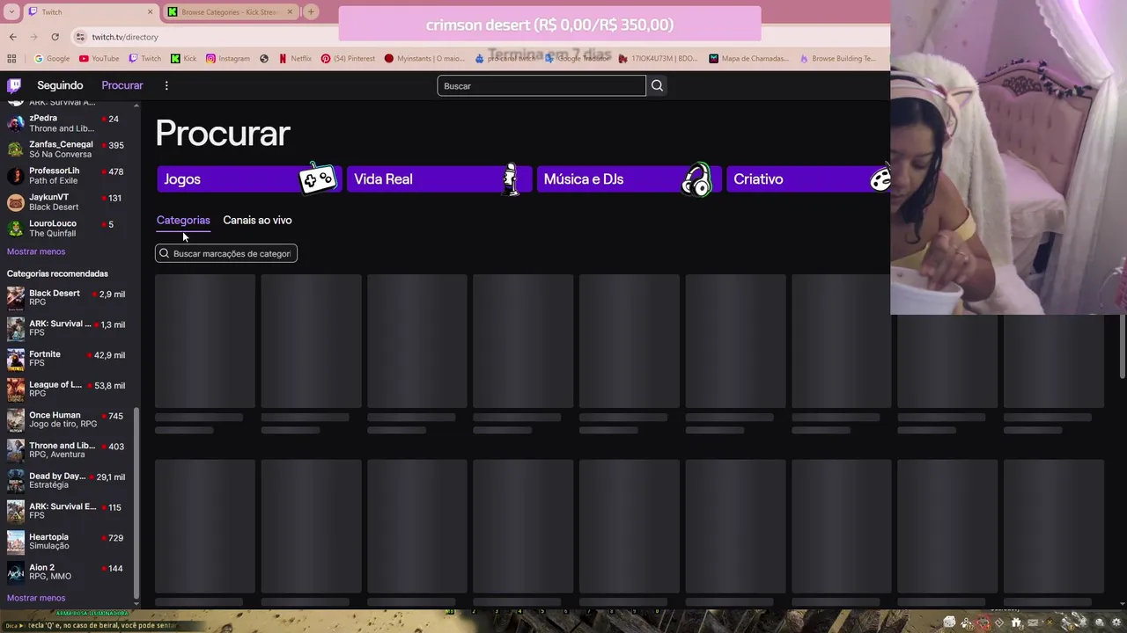Viewport: 1127px width, 633px height.
Task: Reload the page with browser refresh
Action: pyautogui.click(x=55, y=37)
